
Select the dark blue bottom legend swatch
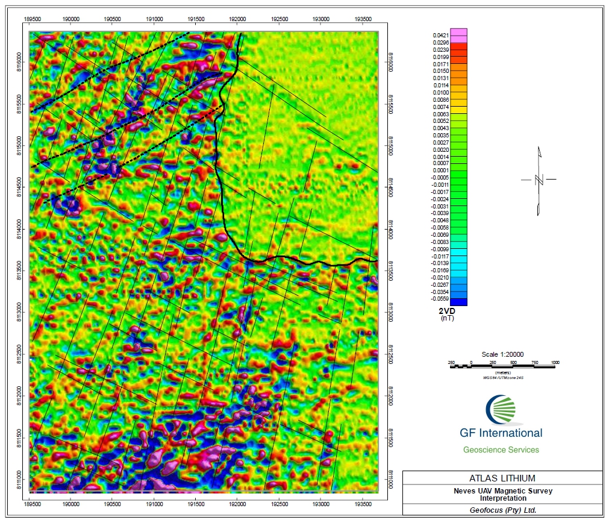pos(458,302)
